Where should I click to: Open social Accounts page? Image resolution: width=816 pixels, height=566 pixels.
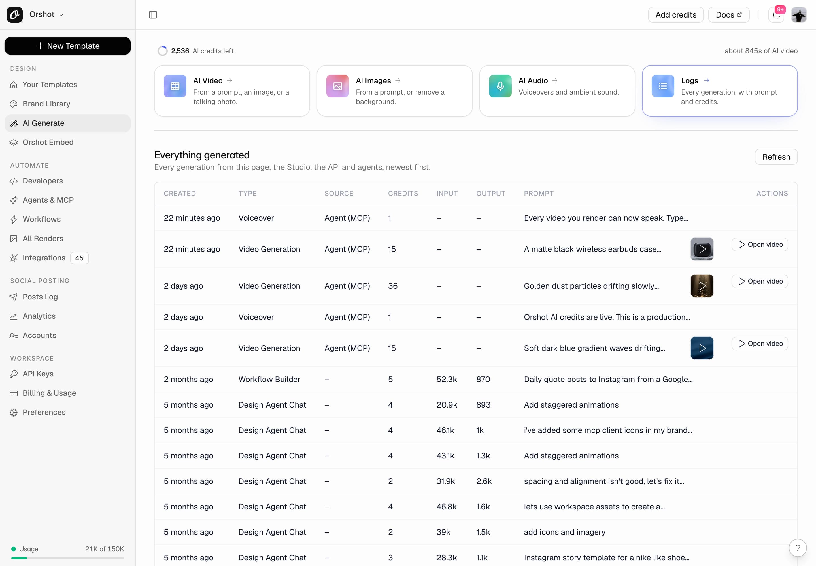point(67,335)
